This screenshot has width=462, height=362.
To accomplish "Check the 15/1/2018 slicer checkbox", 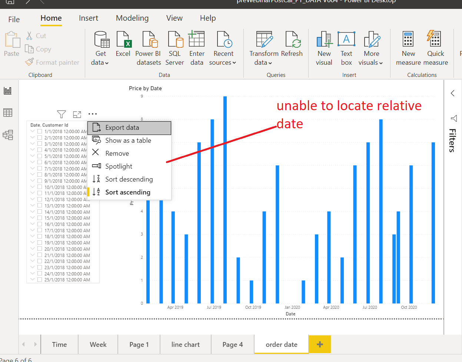I will click(40, 218).
